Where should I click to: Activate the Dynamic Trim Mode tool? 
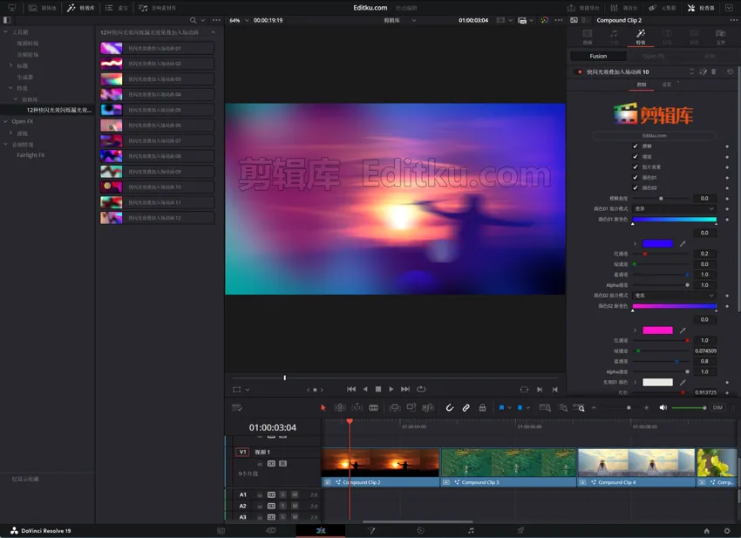tap(357, 407)
